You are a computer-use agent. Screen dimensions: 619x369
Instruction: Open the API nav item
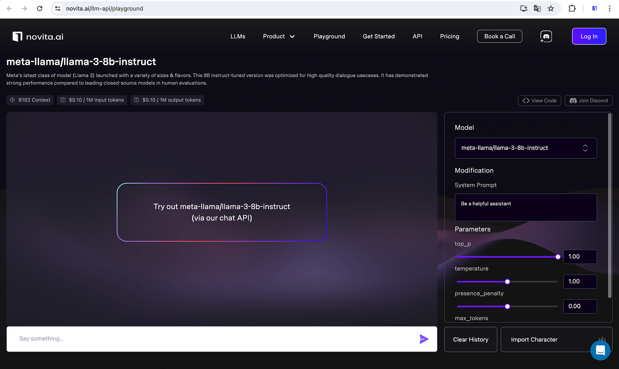pos(417,36)
